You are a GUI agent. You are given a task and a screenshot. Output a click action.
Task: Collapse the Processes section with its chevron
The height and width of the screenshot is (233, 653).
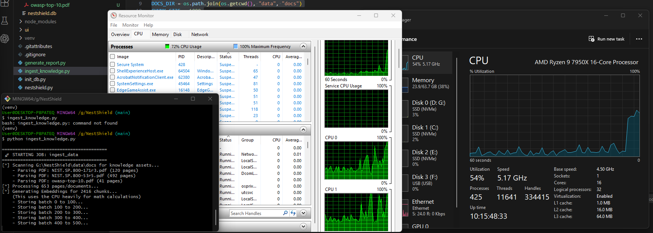[304, 47]
